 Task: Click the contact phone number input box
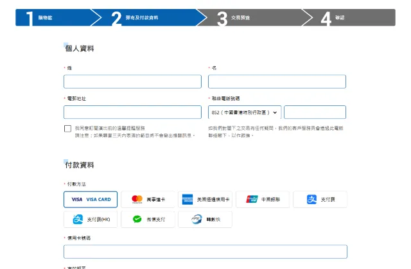pyautogui.click(x=315, y=112)
